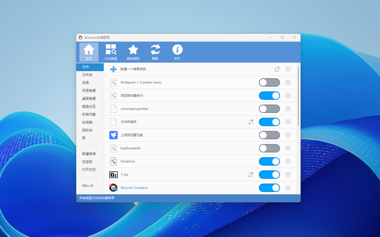This screenshot has height=237, width=380.
Task: Disable the 添加到收藏夹(F) toggle
Action: (x=269, y=96)
